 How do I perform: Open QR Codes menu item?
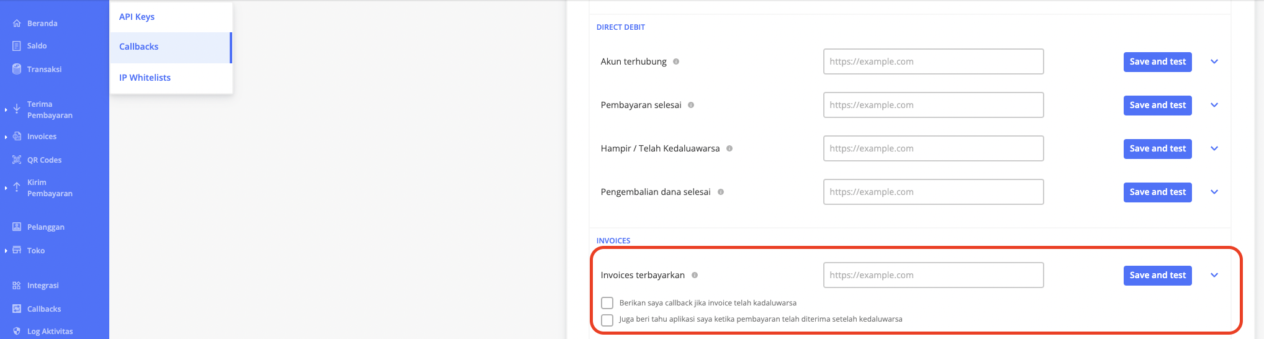[x=44, y=160]
